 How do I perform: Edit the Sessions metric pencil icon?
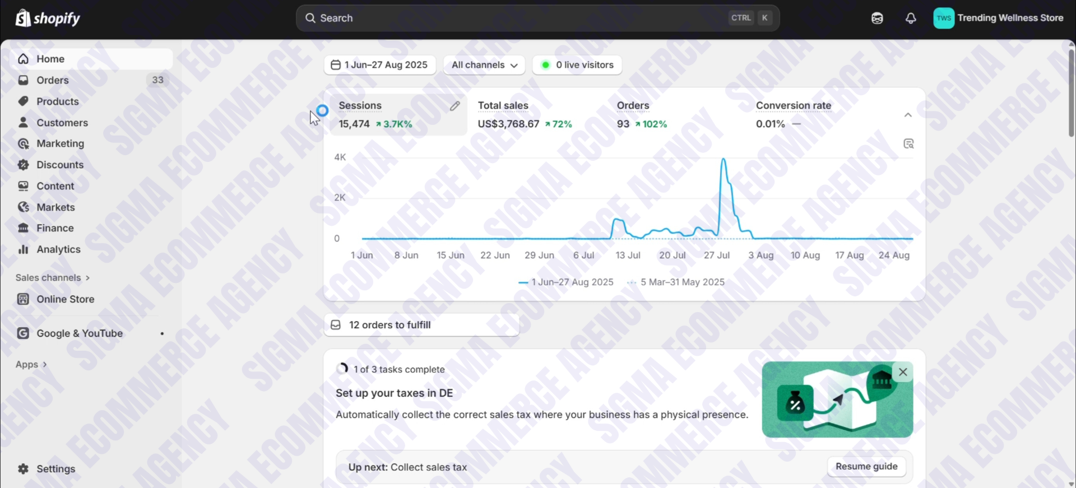[454, 106]
